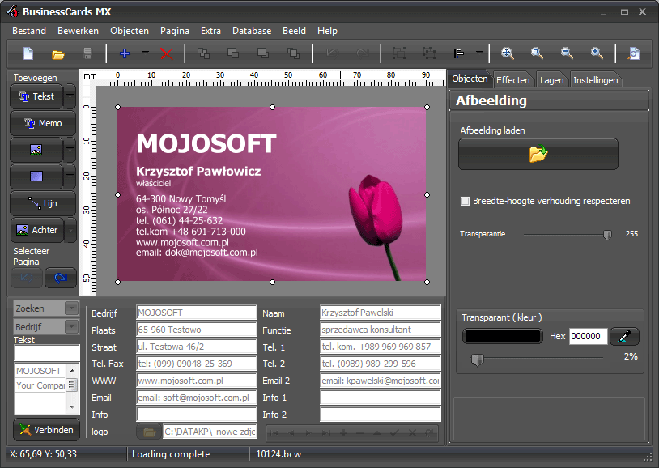659x468 pixels.
Task: Add an Achter background image
Action: (37, 230)
